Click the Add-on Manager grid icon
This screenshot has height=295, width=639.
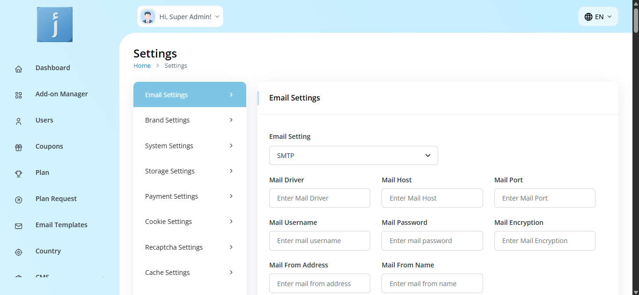(x=19, y=95)
